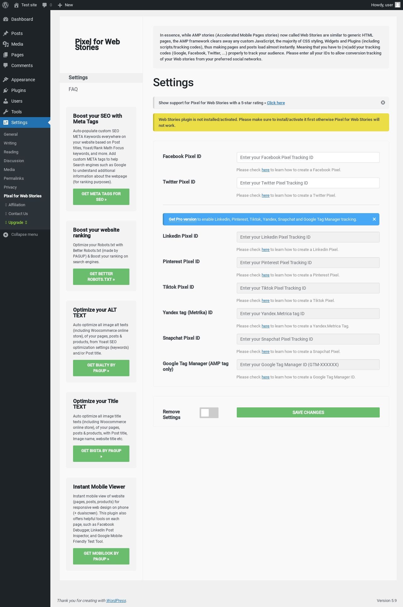Open 'here' link for Yandex.Metrica help
The width and height of the screenshot is (403, 607).
pos(265,326)
